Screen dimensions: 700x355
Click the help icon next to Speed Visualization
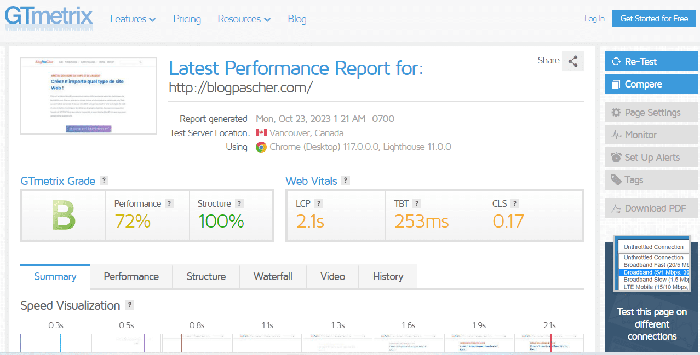[x=129, y=305]
